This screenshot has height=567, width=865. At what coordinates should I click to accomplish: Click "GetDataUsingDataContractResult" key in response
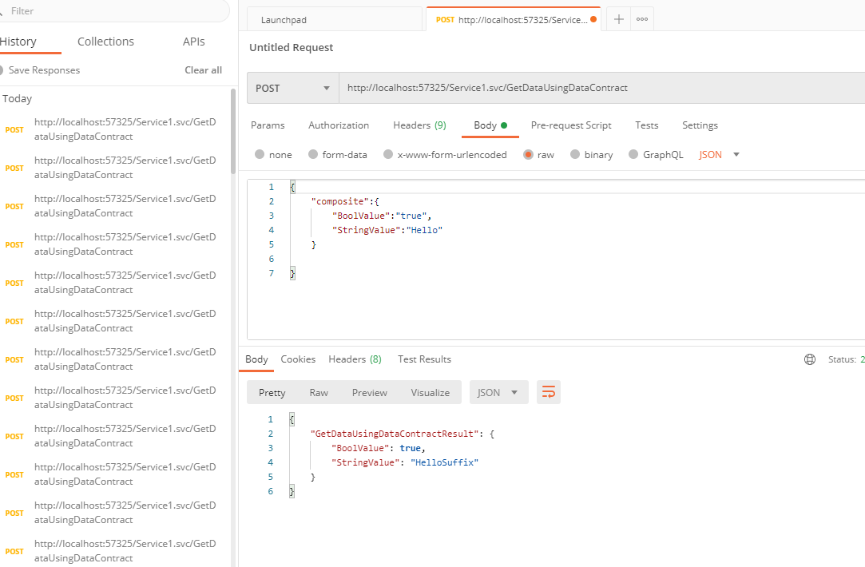pos(395,434)
